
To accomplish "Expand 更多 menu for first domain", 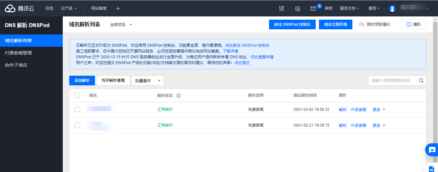I will pyautogui.click(x=379, y=110).
